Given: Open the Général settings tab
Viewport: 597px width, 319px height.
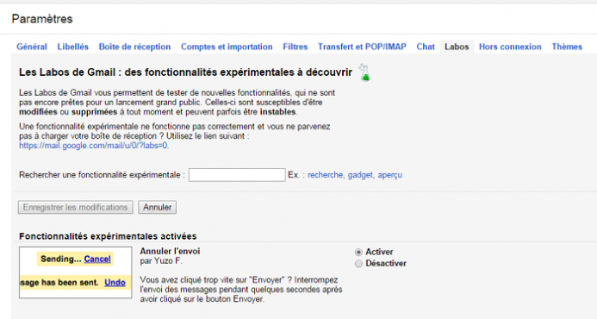Looking at the screenshot, I should (32, 47).
